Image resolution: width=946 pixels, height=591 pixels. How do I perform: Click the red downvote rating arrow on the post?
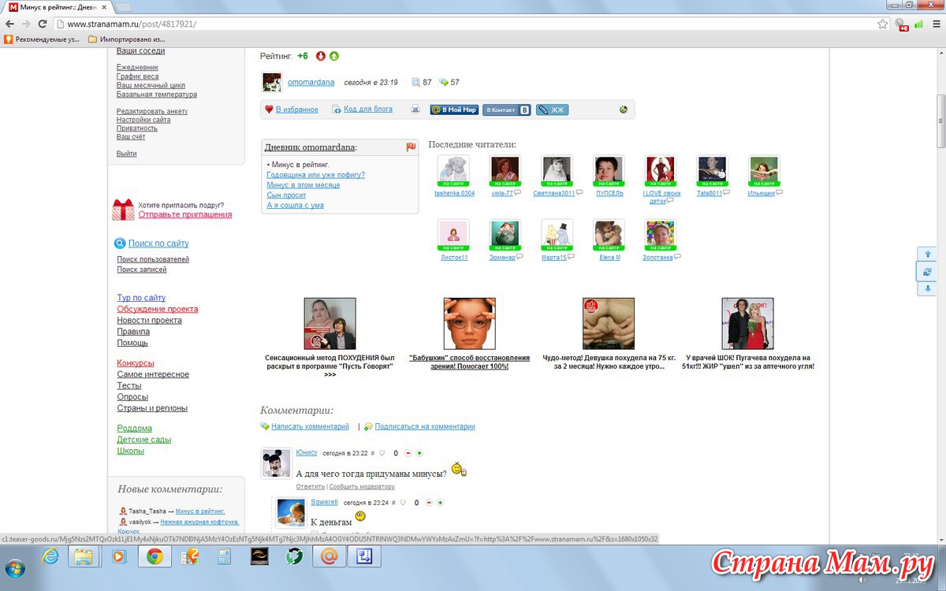point(321,56)
